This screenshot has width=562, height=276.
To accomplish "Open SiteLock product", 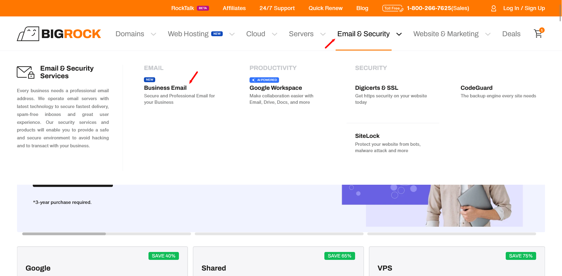I will [x=367, y=136].
